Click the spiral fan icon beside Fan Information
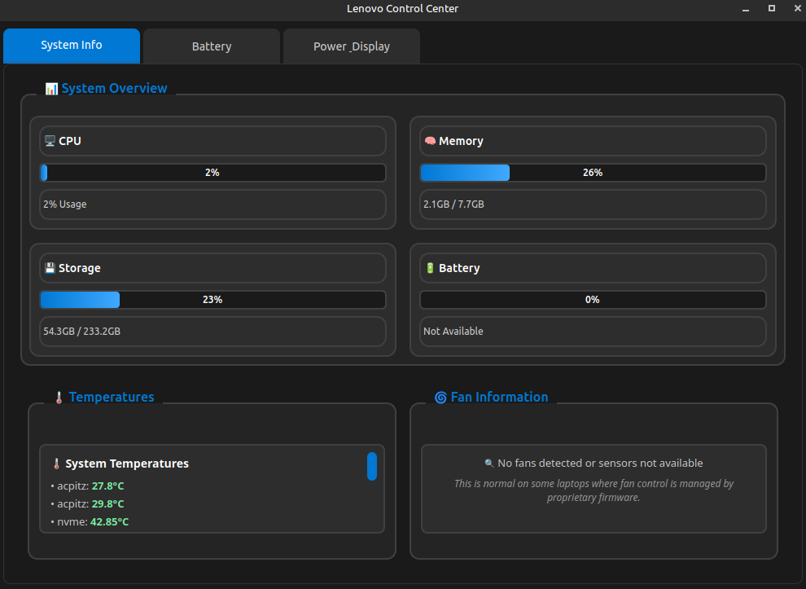The height and width of the screenshot is (589, 806). point(440,398)
